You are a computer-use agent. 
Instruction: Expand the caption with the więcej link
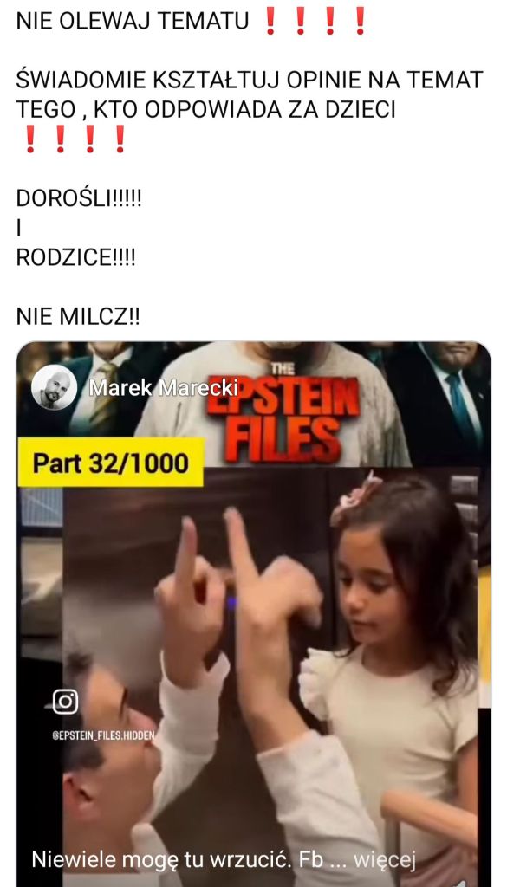pos(385,860)
